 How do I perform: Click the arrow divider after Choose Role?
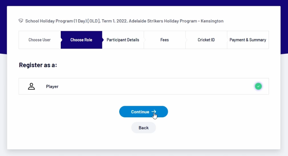click(103, 40)
